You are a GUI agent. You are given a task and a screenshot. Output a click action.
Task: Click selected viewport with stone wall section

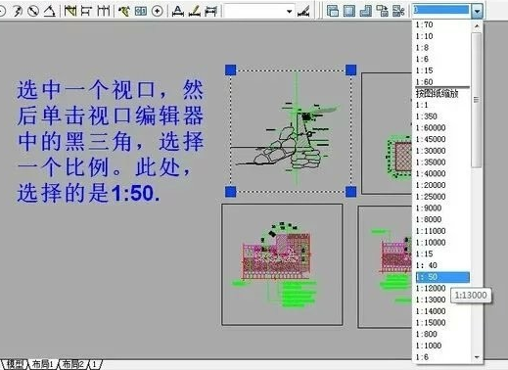coord(291,130)
